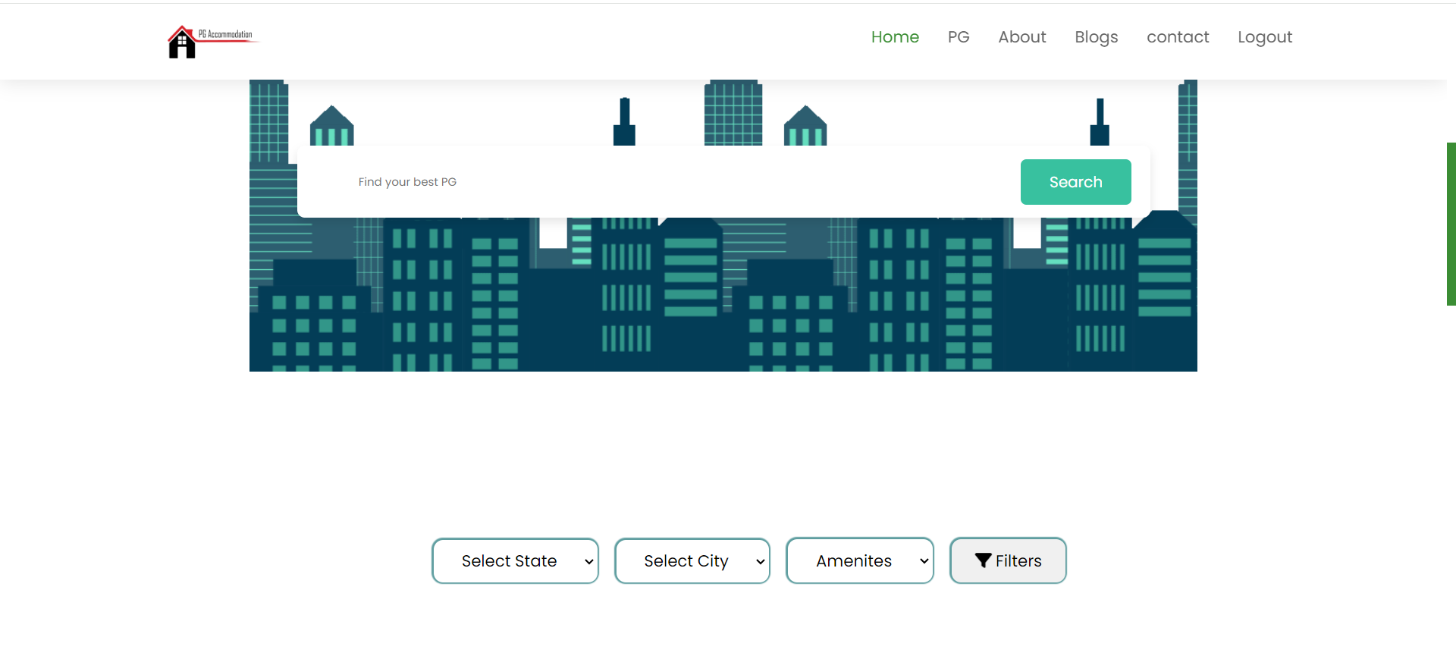This screenshot has width=1456, height=656.
Task: Click the Amenites chevron arrow
Action: (x=924, y=562)
